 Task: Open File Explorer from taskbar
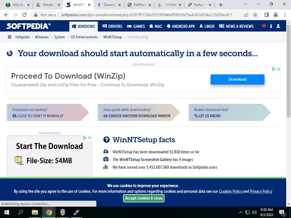coord(35,212)
